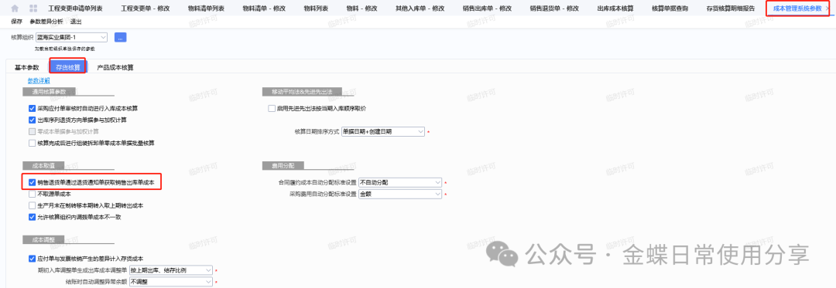Expand 采购费用自动分配标准设置 dropdown
The image size is (836, 288).
[x=400, y=195]
